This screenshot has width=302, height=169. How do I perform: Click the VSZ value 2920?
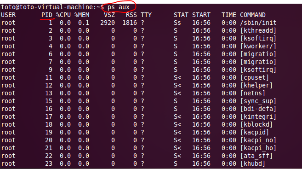(108, 23)
